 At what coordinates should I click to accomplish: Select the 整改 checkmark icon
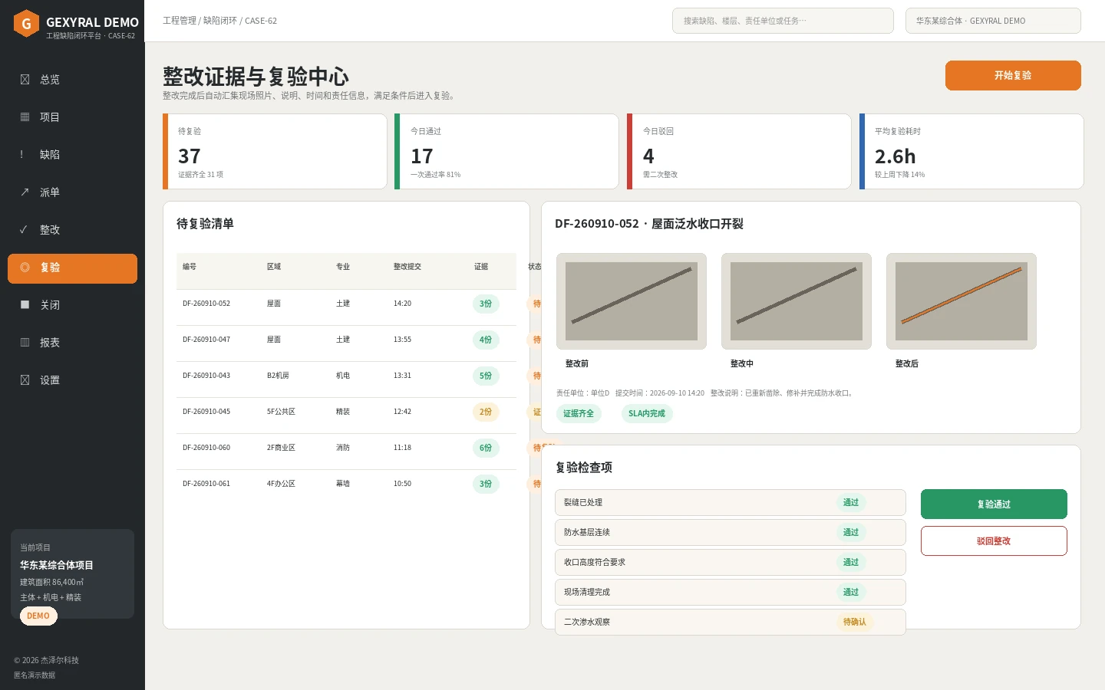click(x=24, y=229)
